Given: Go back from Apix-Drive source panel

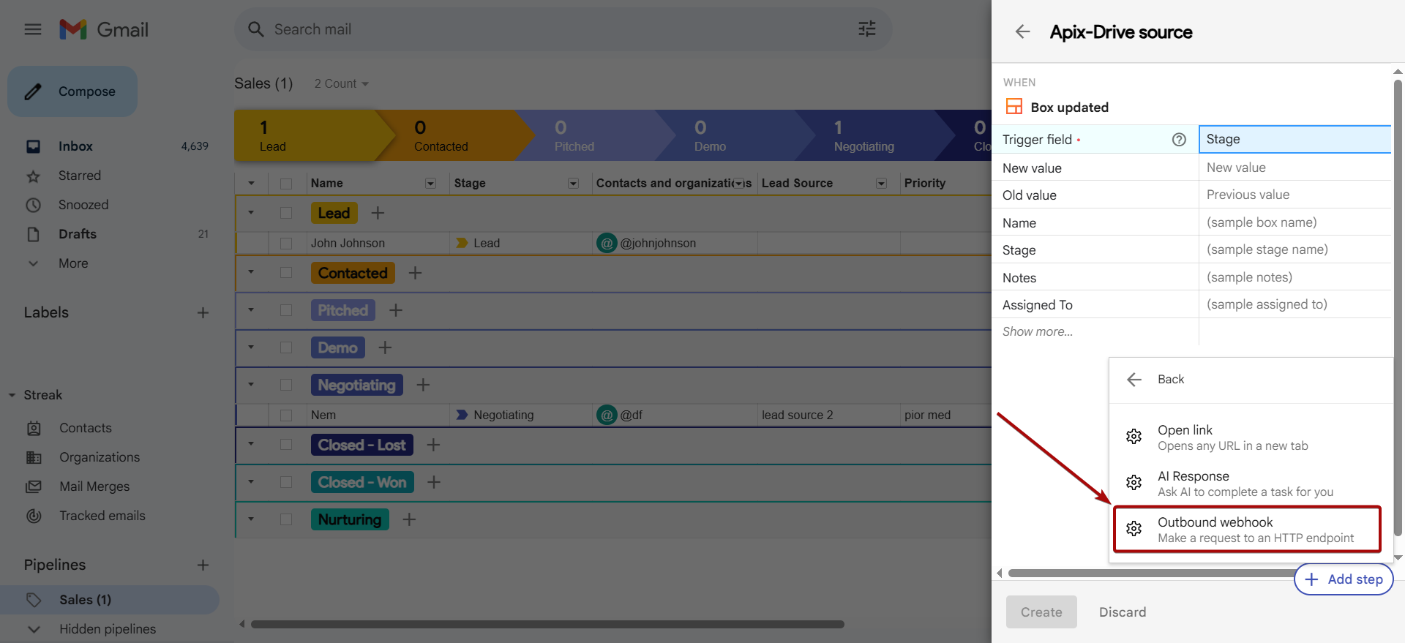Looking at the screenshot, I should coord(1023,31).
